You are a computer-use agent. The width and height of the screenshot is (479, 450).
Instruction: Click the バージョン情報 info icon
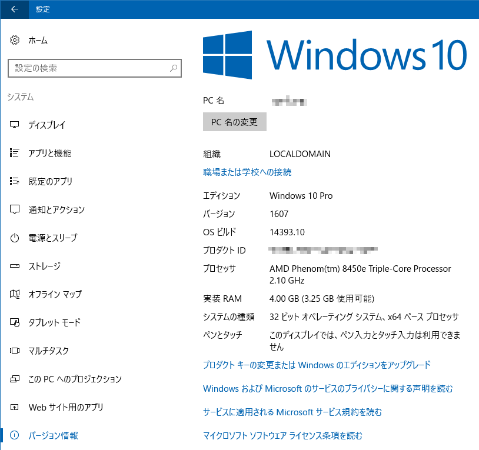coord(14,435)
